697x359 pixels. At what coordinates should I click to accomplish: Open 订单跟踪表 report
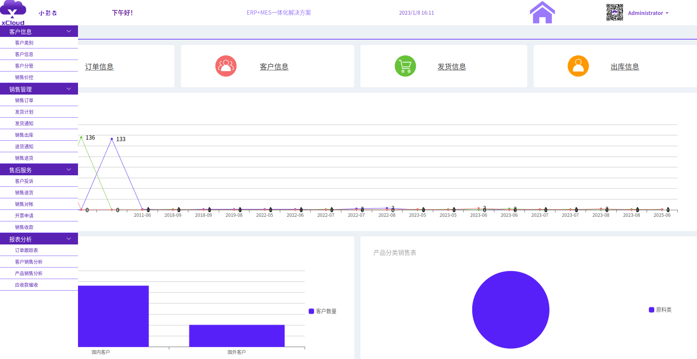39,250
